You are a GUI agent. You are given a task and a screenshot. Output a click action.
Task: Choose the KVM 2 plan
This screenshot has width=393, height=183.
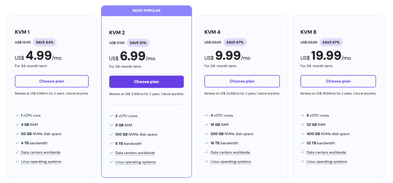pos(146,82)
